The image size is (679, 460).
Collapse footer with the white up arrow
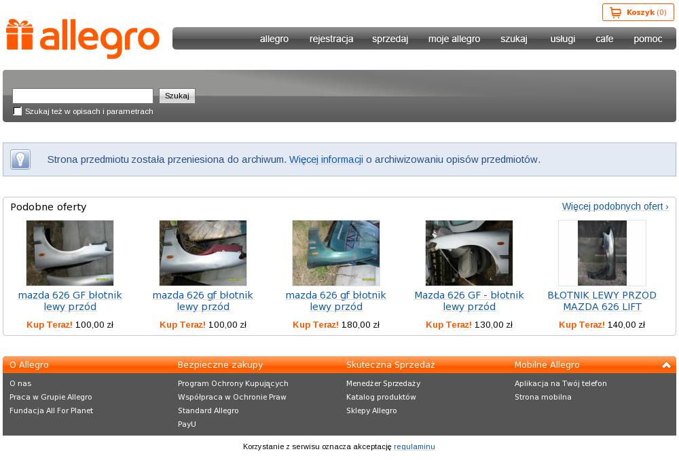[x=666, y=365]
